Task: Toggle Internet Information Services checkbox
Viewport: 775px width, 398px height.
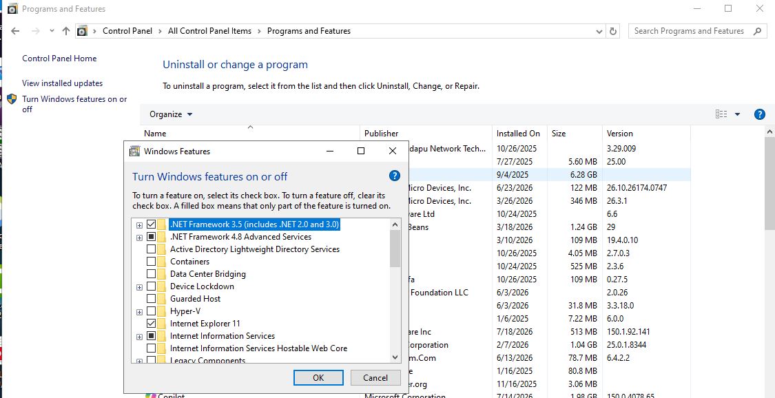Action: click(x=152, y=336)
